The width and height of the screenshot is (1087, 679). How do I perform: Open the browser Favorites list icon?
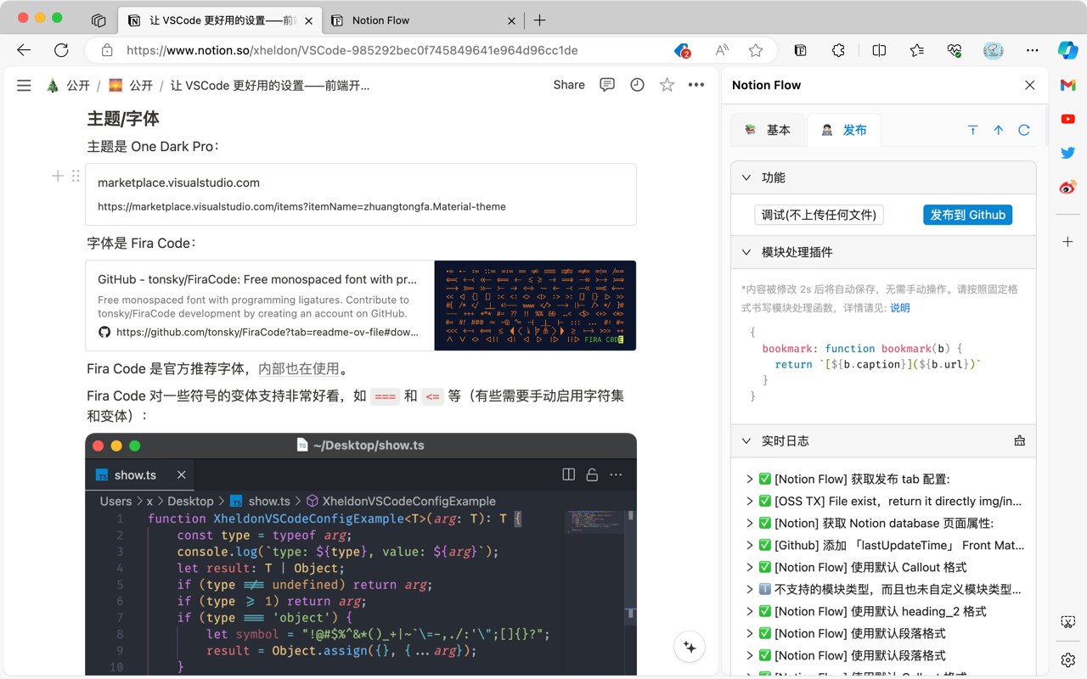click(x=917, y=50)
